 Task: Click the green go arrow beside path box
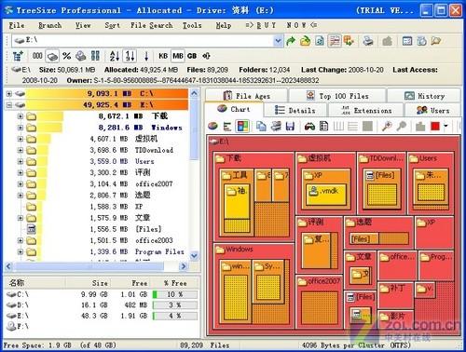[x=291, y=41]
